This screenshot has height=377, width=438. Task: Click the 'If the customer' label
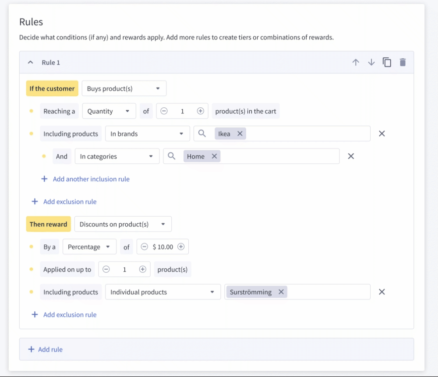click(52, 88)
